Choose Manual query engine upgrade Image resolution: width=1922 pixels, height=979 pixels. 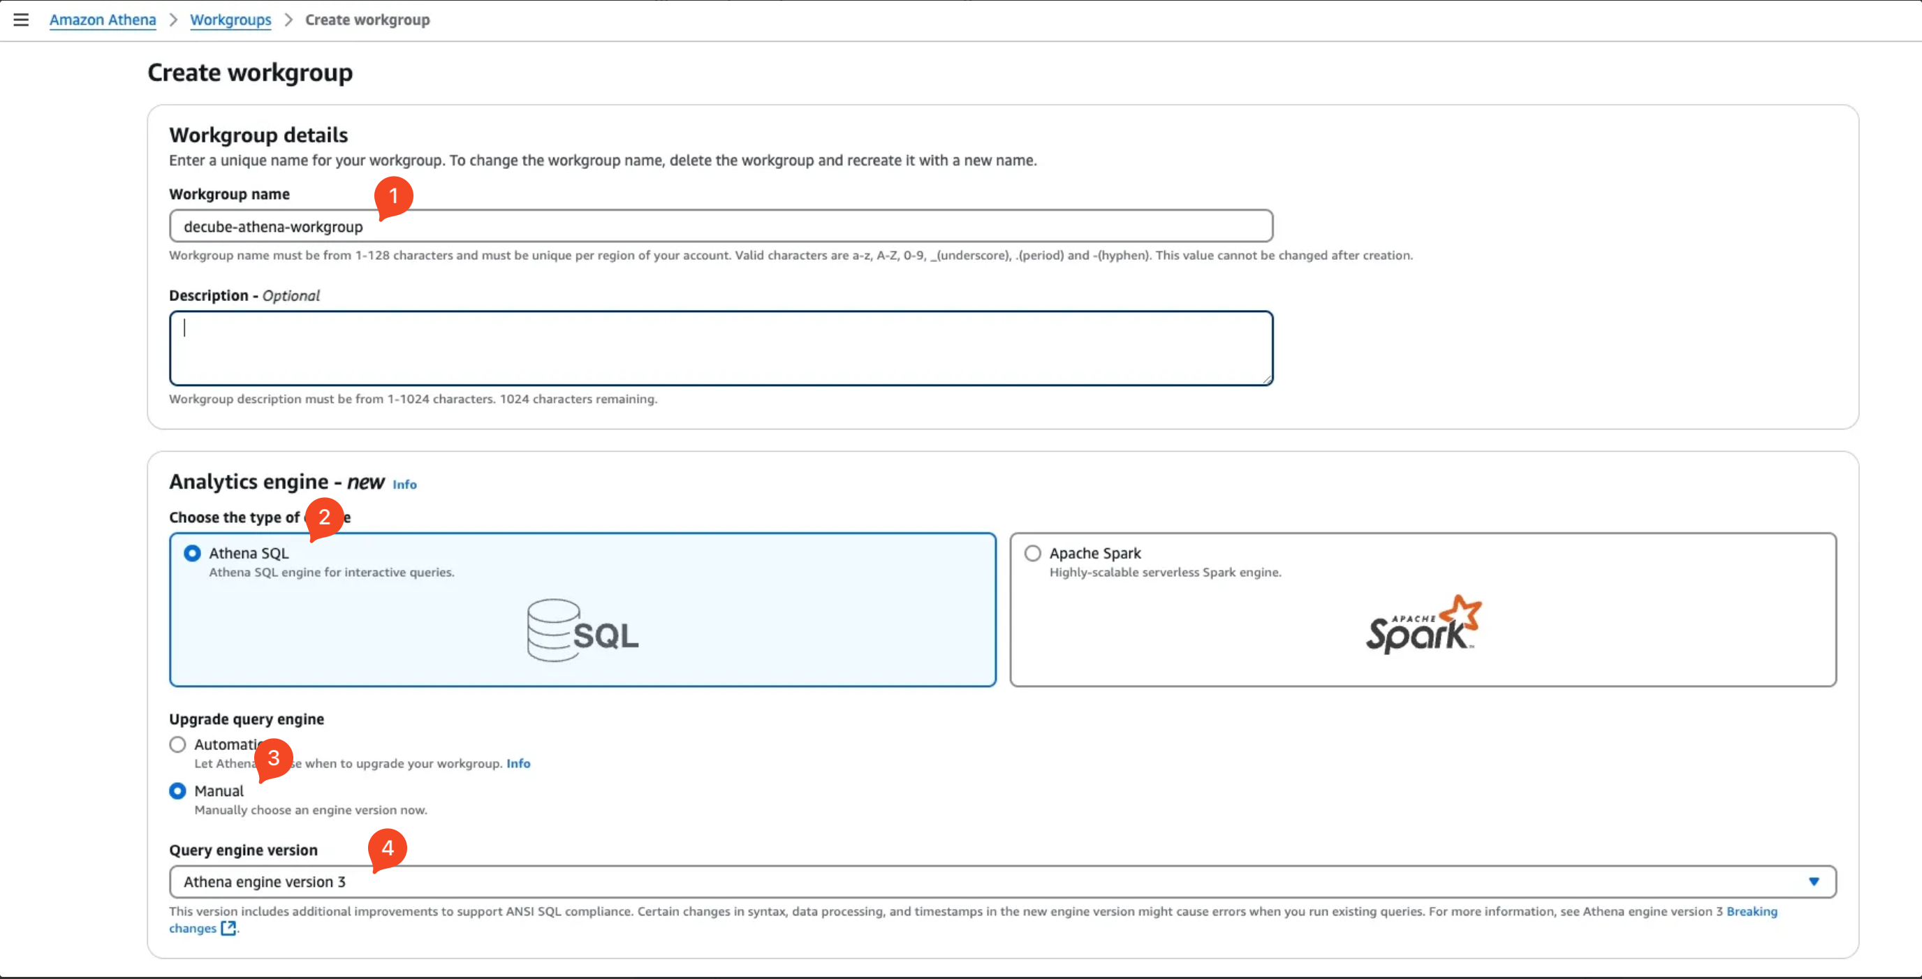click(x=177, y=790)
